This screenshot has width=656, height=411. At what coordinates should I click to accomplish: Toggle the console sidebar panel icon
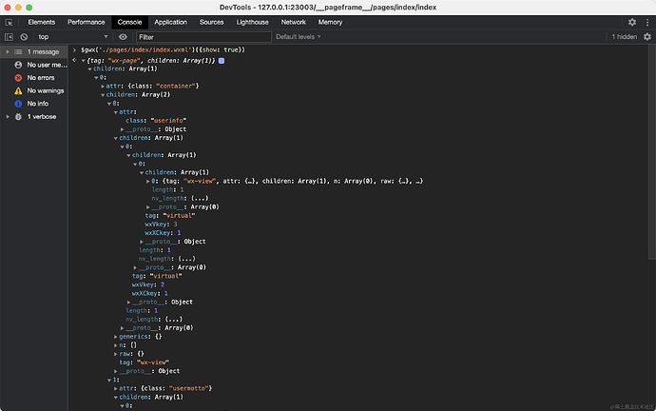pos(9,37)
